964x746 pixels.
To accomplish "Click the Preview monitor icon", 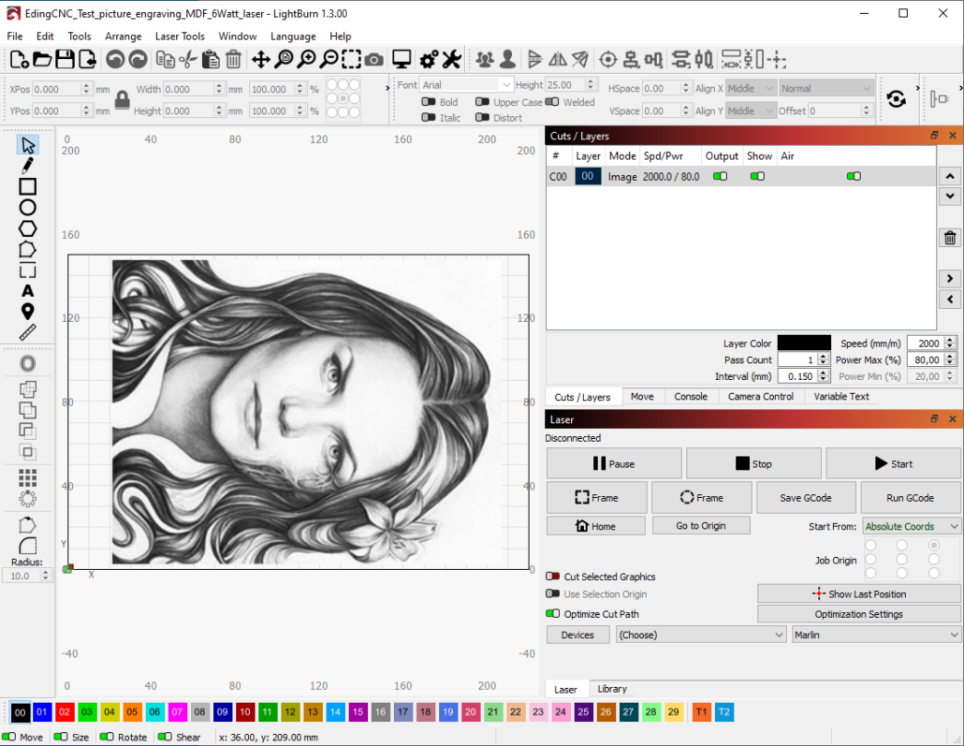I will (x=402, y=60).
